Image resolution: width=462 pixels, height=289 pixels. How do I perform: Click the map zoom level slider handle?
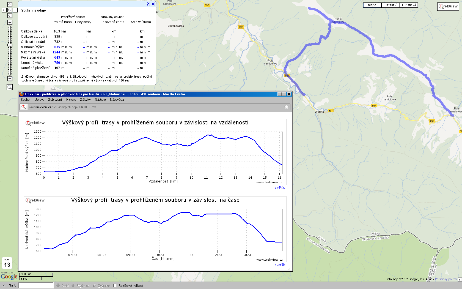[10, 45]
